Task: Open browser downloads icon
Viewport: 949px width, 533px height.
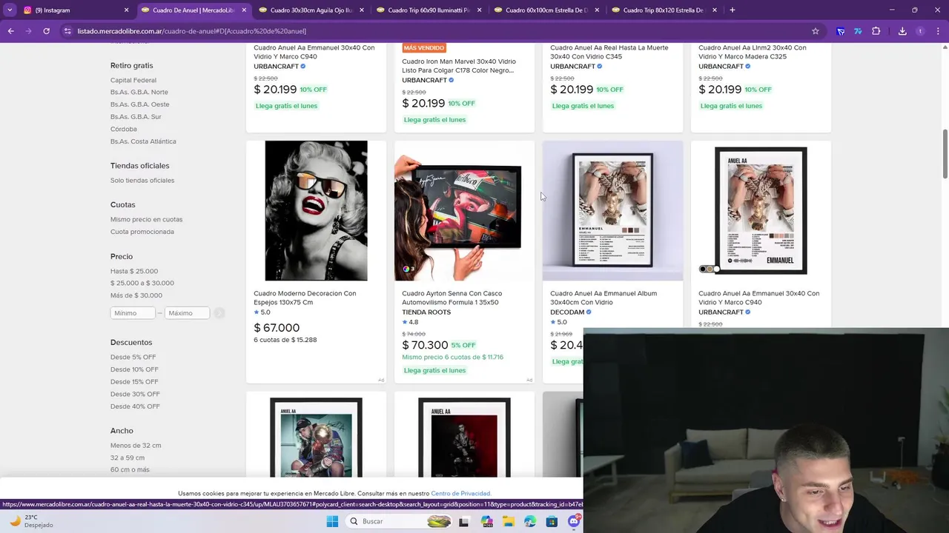Action: click(x=902, y=31)
